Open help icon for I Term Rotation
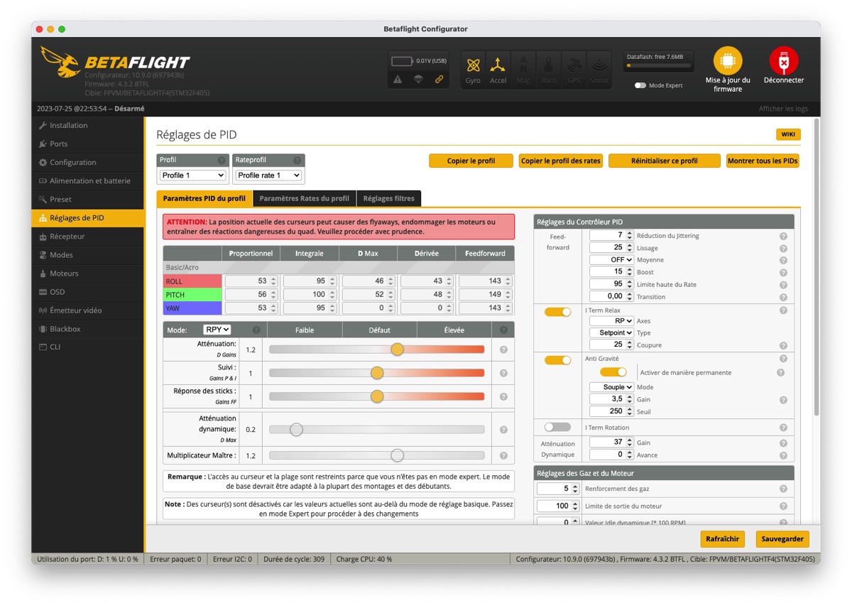 [783, 428]
